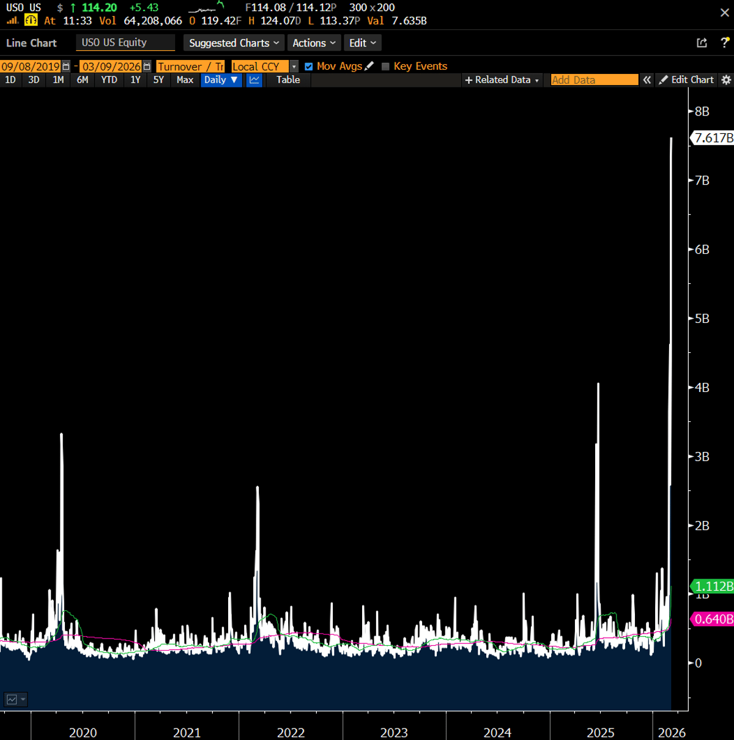Click the Table button
This screenshot has width=734, height=740.
pyautogui.click(x=287, y=80)
